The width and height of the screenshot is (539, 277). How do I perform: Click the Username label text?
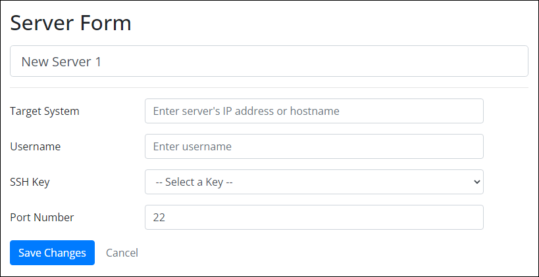click(x=36, y=146)
